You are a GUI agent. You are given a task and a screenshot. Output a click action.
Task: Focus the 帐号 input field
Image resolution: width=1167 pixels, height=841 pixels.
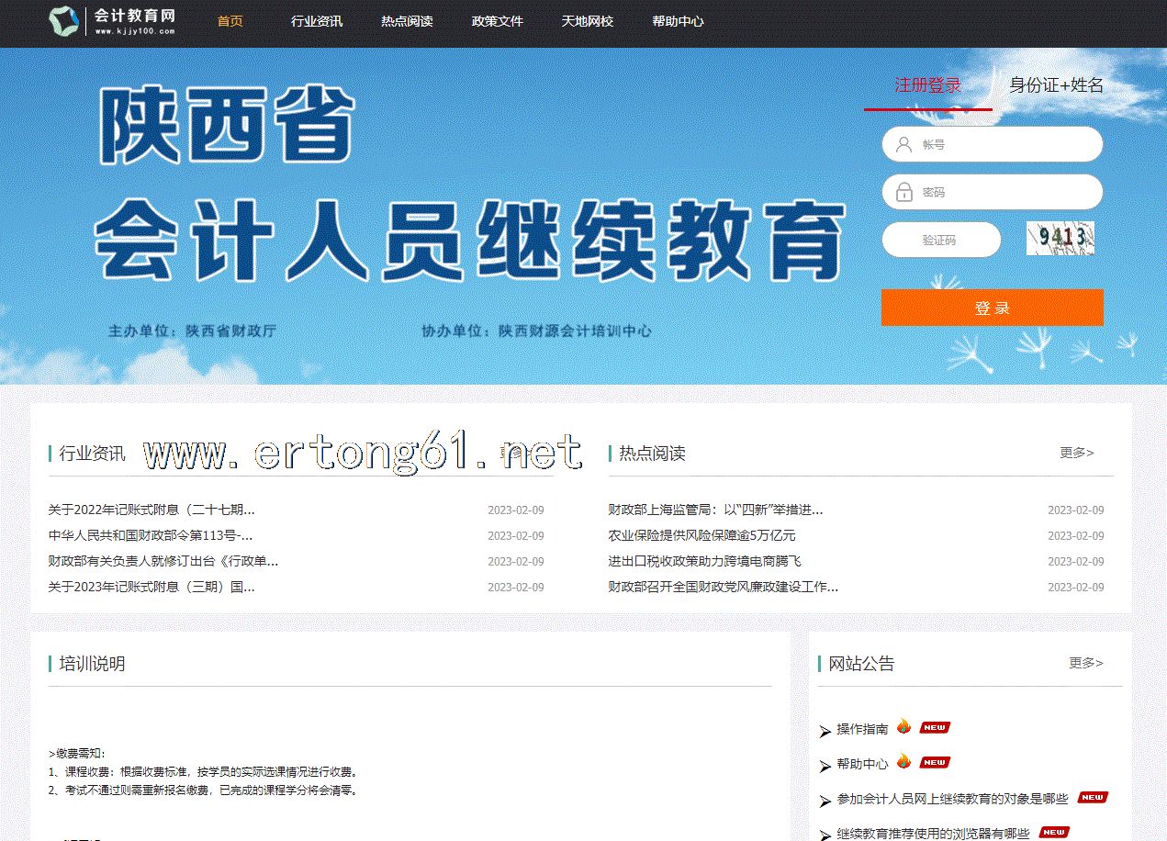1001,144
